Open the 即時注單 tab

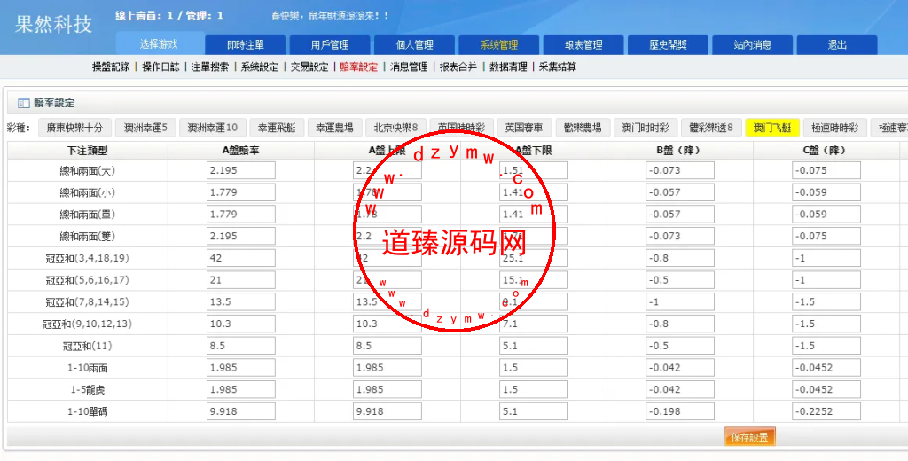coord(246,44)
